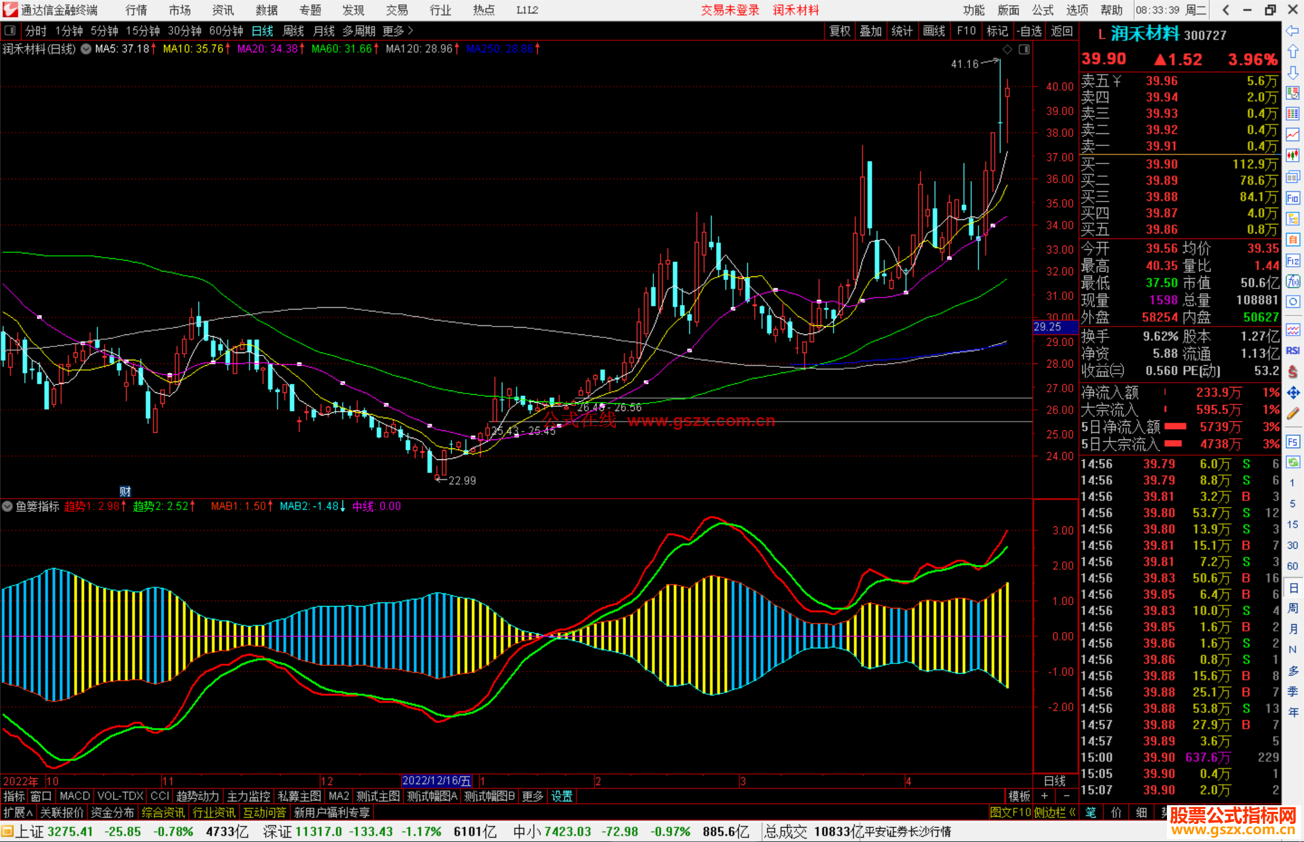Click the 复权 button
The height and width of the screenshot is (842, 1304).
[839, 31]
